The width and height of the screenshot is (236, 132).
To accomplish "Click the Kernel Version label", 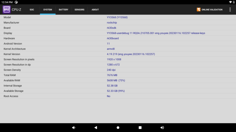I will tap(12, 54).
